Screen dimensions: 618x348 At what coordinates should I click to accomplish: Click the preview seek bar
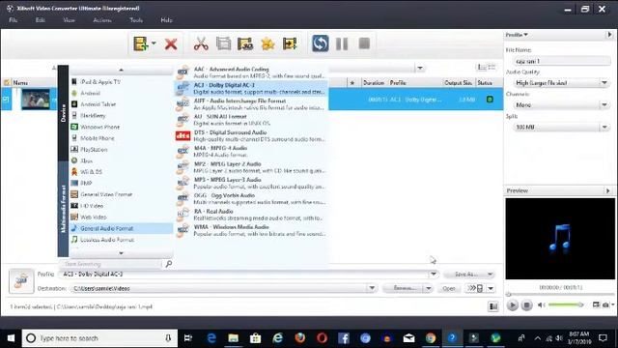click(x=560, y=294)
